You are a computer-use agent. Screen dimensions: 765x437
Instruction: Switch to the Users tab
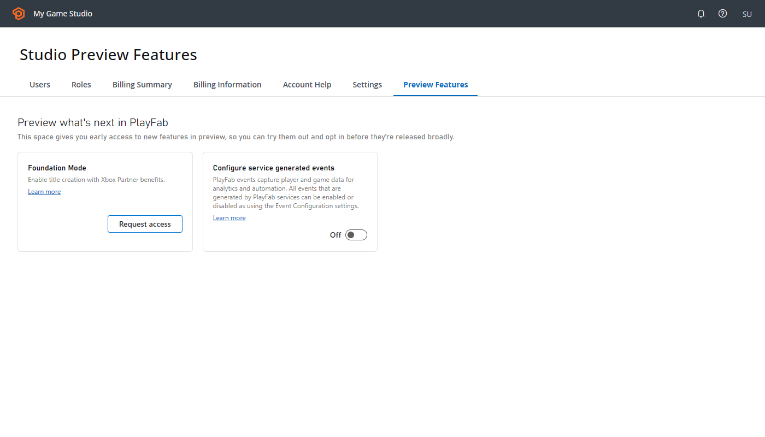click(x=40, y=85)
